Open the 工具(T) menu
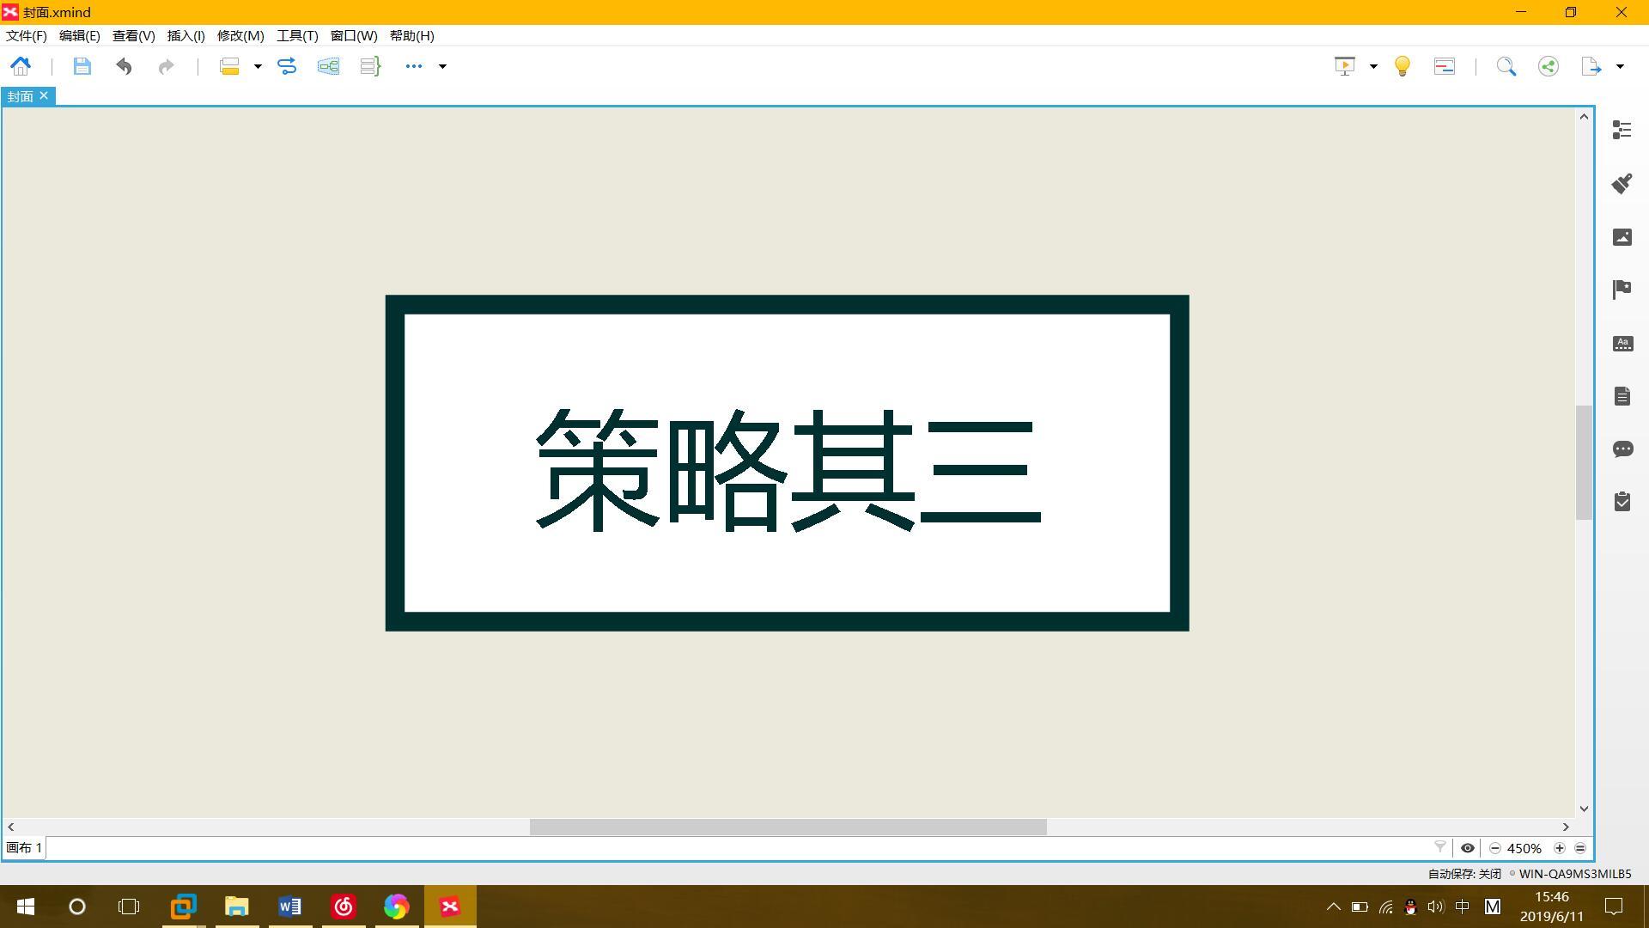Screen dimensions: 1649x928 [x=296, y=36]
